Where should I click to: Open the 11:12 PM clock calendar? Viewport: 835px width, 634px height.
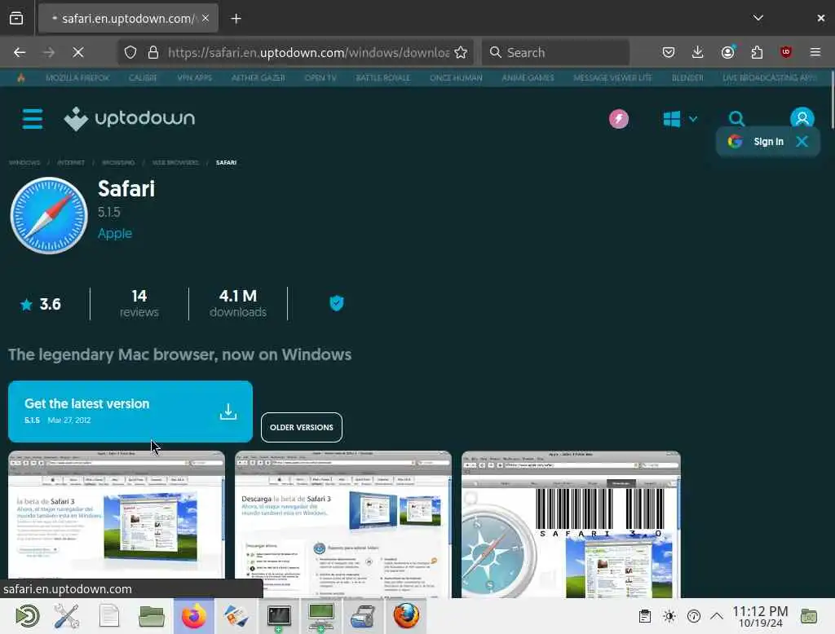[761, 616]
